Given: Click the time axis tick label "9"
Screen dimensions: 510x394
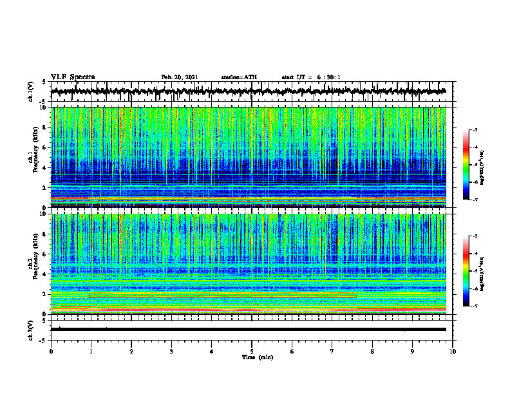Looking at the screenshot, I should [x=412, y=352].
